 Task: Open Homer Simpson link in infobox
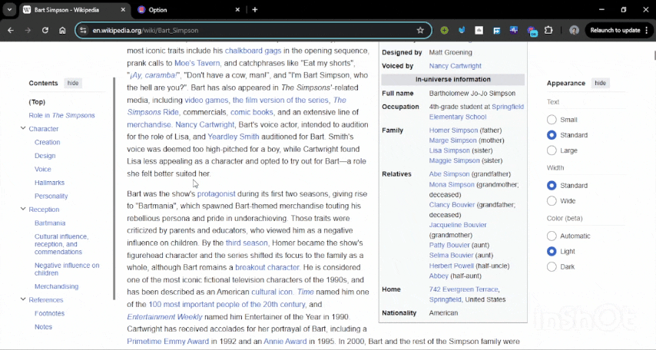click(x=453, y=130)
